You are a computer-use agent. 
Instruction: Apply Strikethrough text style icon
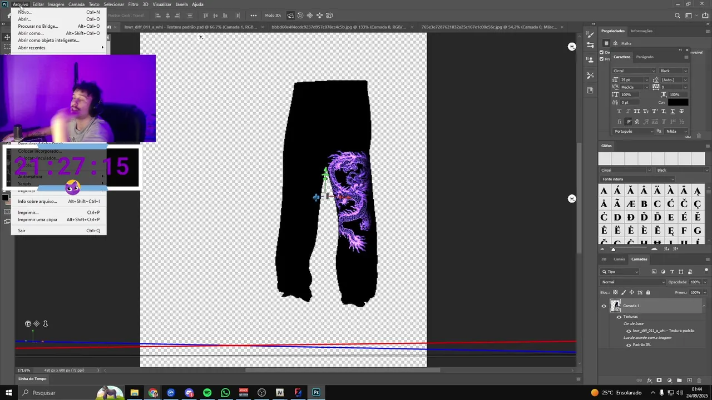681,111
